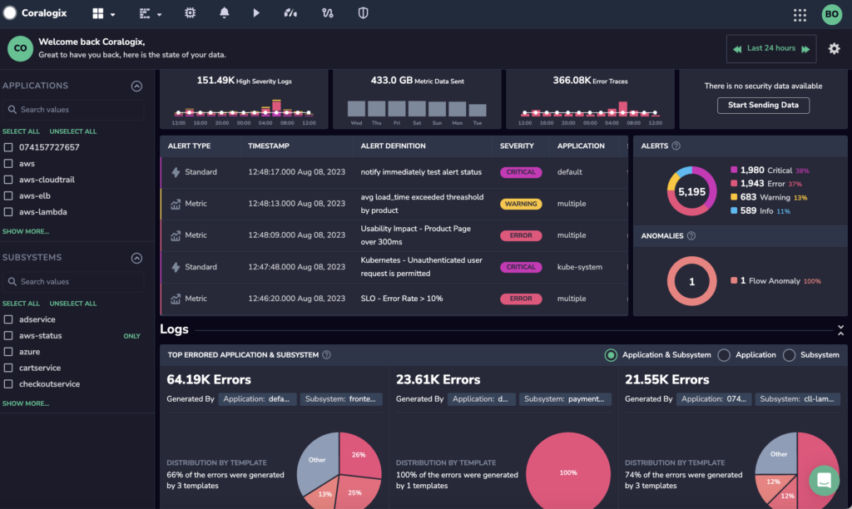Image resolution: width=852 pixels, height=509 pixels.
Task: Tick the aws-status subsystem checkbox
Action: point(8,336)
